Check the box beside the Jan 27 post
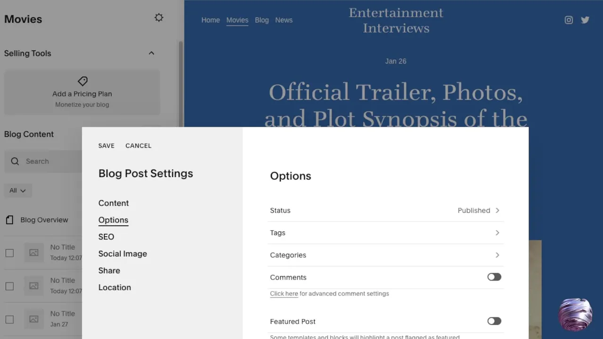Viewport: 603px width, 339px height. click(9, 319)
